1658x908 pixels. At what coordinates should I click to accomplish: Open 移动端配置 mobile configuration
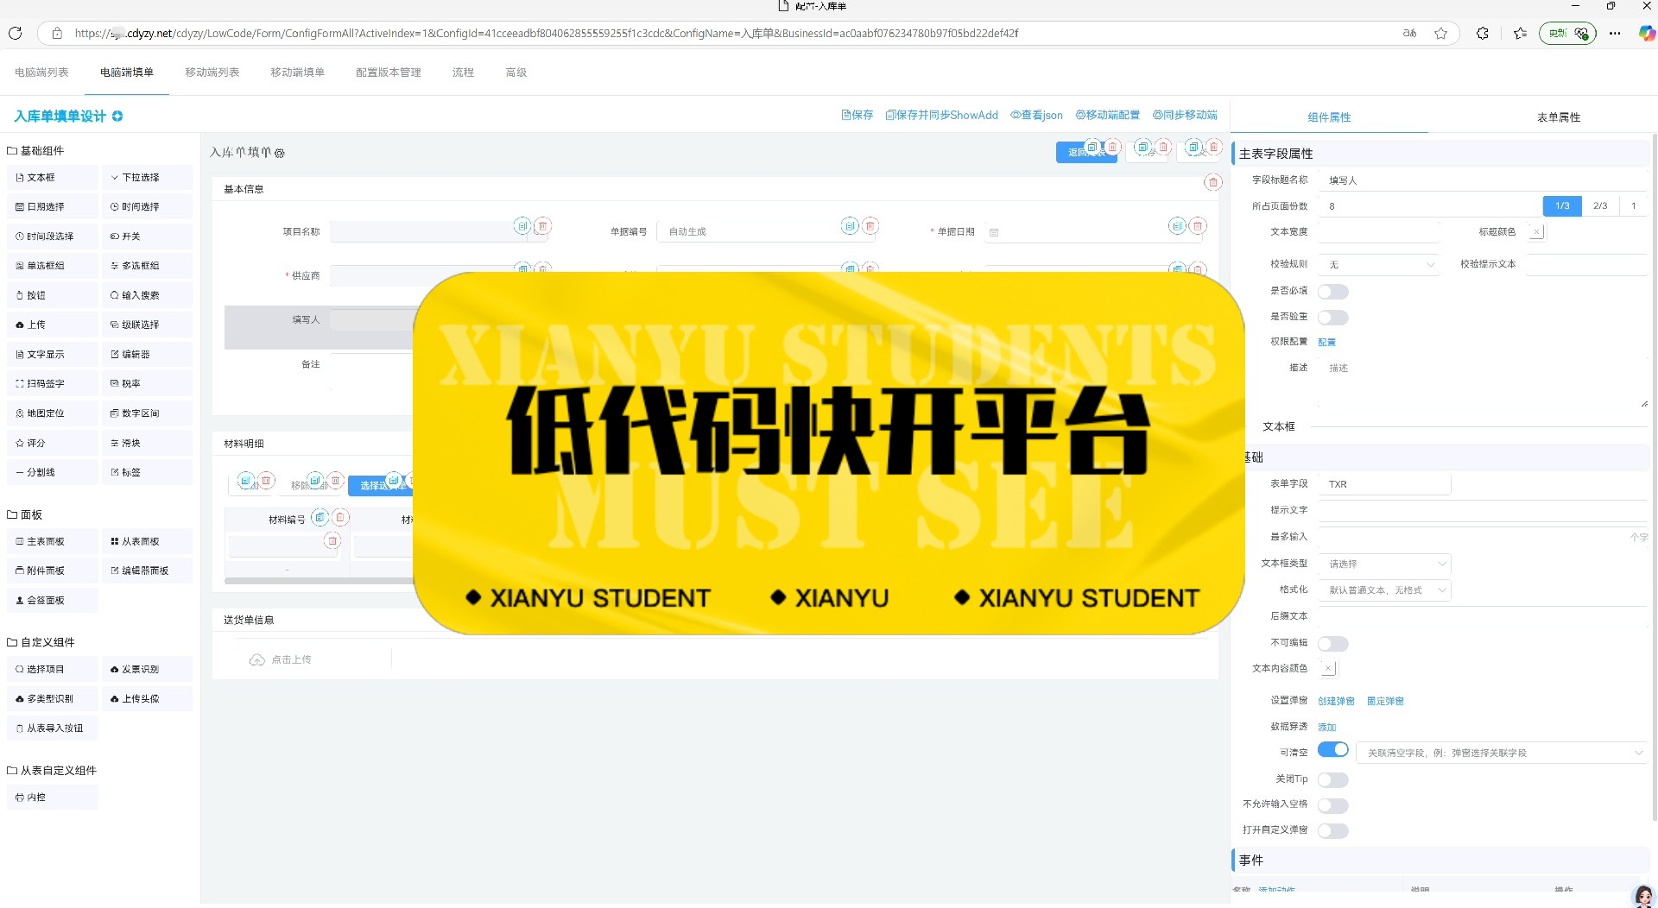coord(1108,115)
